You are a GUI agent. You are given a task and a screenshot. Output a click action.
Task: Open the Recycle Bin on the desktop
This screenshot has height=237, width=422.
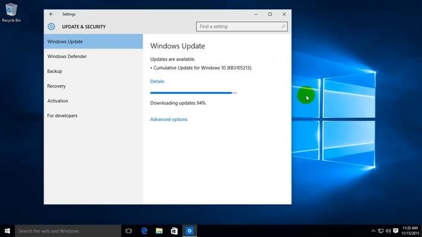(11, 13)
